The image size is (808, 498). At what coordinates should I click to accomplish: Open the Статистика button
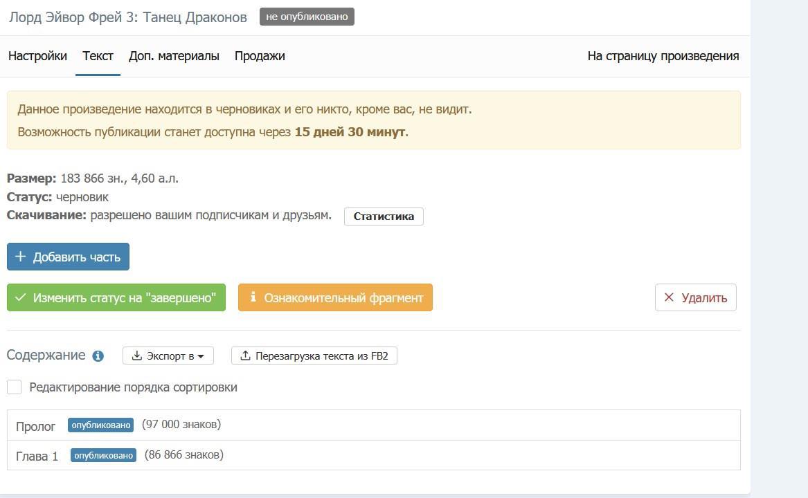pyautogui.click(x=384, y=216)
